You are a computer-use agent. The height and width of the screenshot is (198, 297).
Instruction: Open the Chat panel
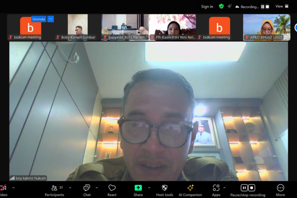(x=87, y=190)
